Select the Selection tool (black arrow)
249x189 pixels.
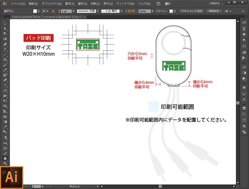click(5, 23)
